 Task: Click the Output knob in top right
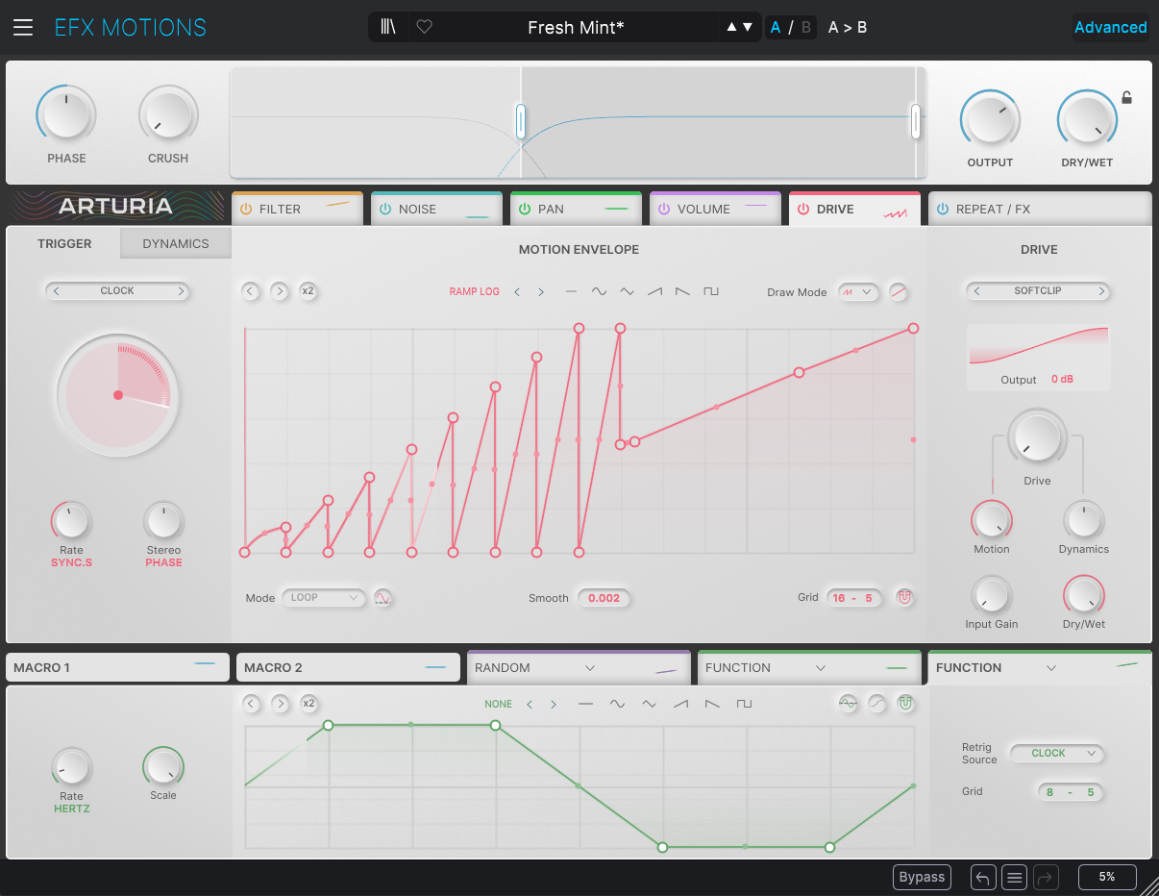[x=989, y=121]
